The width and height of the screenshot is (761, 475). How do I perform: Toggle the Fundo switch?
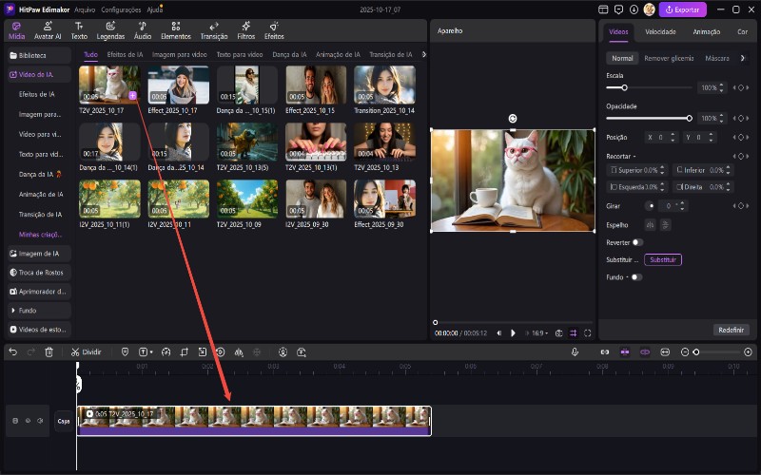[x=635, y=277]
